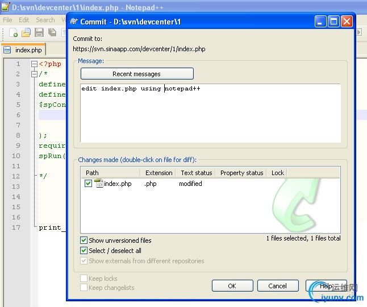Uncheck the index.php file checkbox
The image size is (367, 307).
(88, 184)
